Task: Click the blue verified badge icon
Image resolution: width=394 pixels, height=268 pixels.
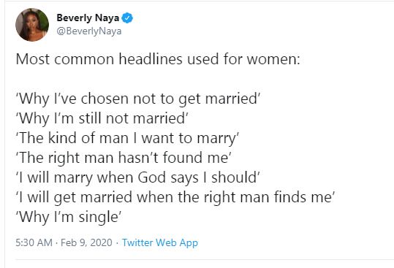Action: pos(127,18)
